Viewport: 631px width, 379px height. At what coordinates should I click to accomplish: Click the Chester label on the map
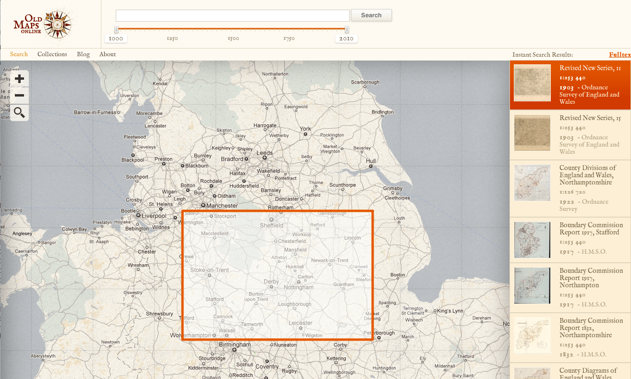point(147,252)
